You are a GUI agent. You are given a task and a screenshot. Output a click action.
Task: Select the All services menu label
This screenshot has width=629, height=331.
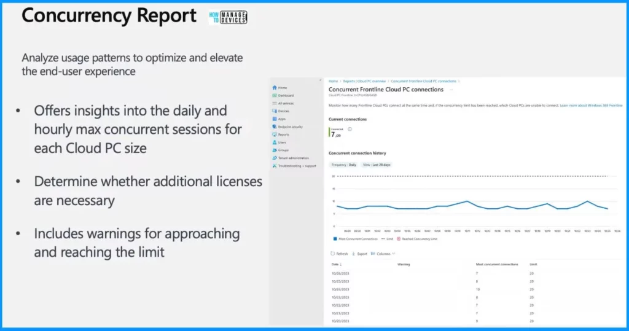286,103
